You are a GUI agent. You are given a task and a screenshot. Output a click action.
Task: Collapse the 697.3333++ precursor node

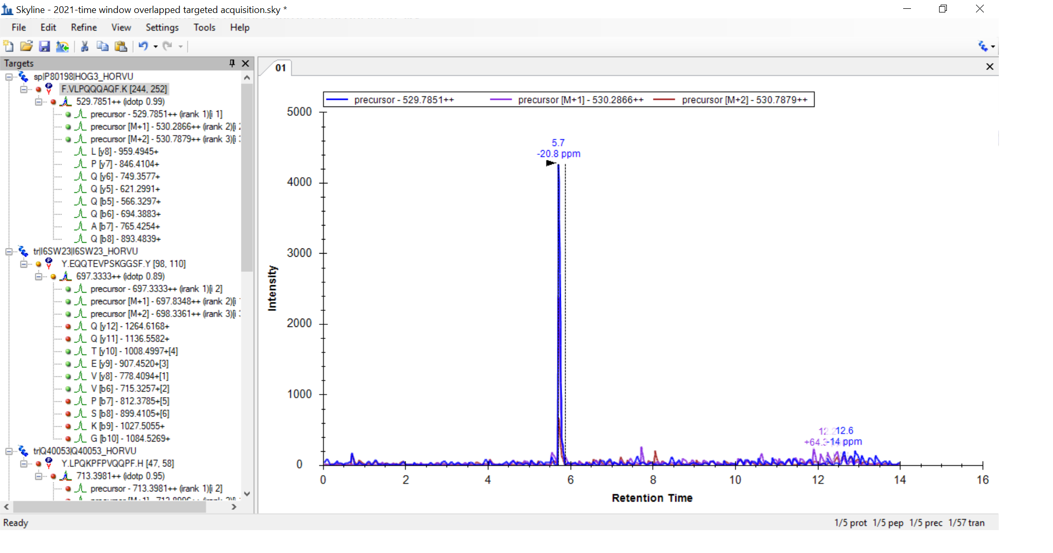tap(38, 276)
